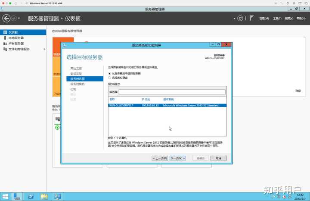Open the 帮助(H) menu

click(301, 19)
